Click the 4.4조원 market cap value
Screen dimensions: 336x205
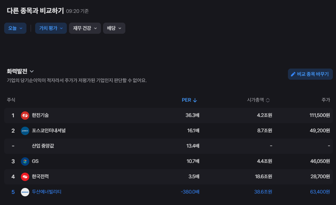264,161
